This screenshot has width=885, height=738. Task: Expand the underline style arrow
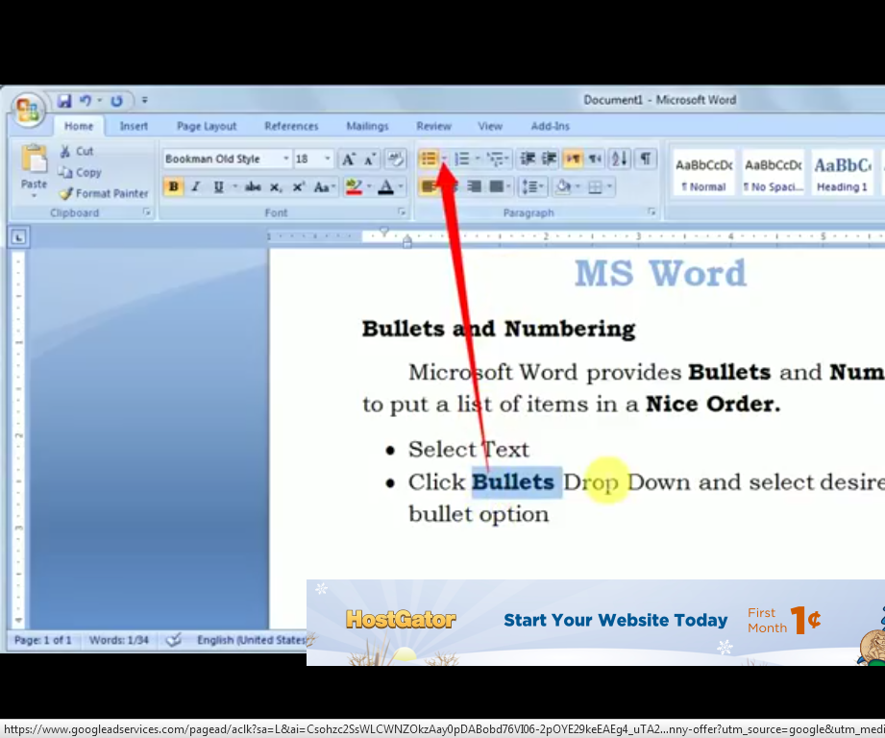pos(234,186)
